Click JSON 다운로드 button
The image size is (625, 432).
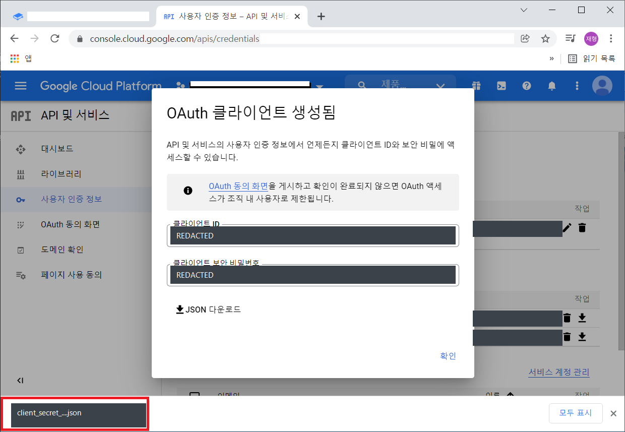[x=208, y=310]
